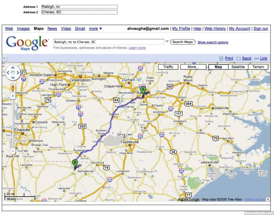Open the Gmail tab in top navigation
This screenshot has height=215, width=274.
point(80,29)
